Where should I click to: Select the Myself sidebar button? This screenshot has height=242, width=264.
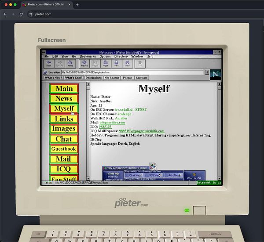click(x=64, y=109)
